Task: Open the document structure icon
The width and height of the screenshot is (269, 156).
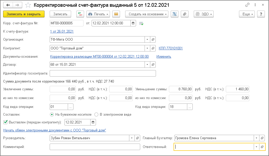Action: 175,14
